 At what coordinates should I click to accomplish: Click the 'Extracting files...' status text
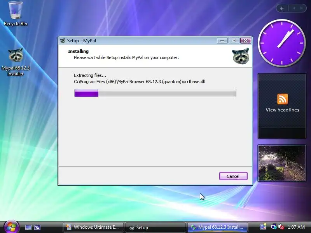pyautogui.click(x=90, y=75)
